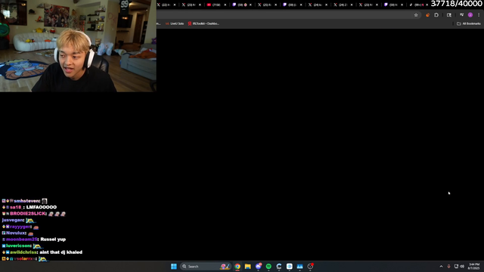This screenshot has height=272, width=484.
Task: Open the LiveU Solo bookmark
Action: 175,23
